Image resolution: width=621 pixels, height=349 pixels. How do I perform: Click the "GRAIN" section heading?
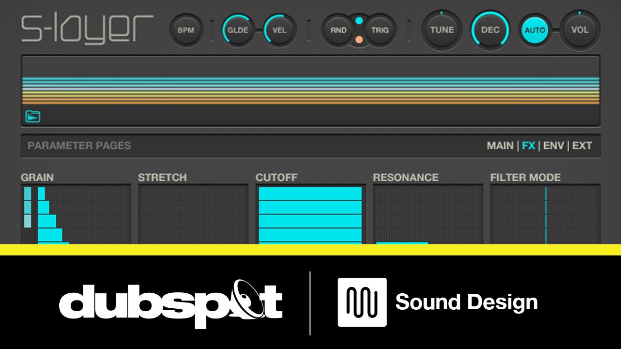click(37, 177)
